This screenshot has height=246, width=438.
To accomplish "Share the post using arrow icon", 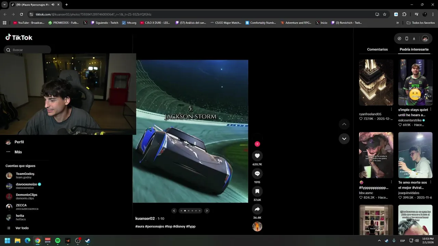I will [x=257, y=209].
